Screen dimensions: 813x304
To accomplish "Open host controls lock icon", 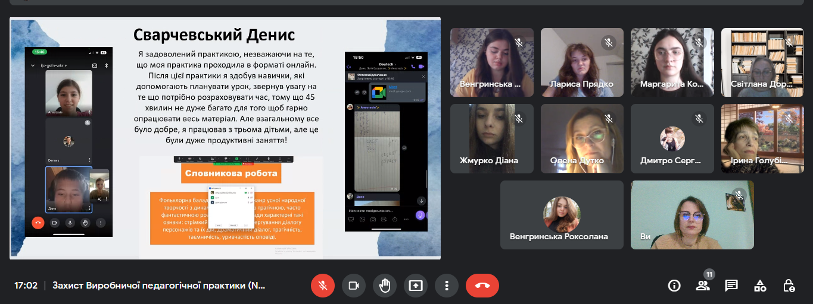I will pyautogui.click(x=789, y=286).
